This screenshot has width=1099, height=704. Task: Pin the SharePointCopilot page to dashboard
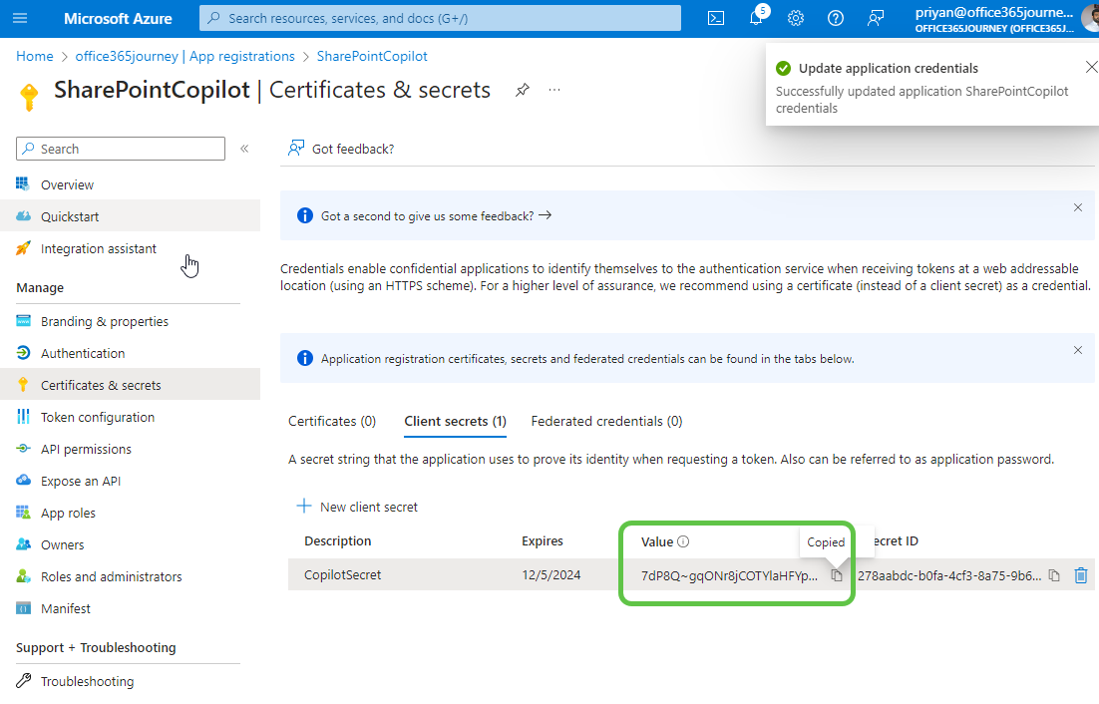click(522, 90)
